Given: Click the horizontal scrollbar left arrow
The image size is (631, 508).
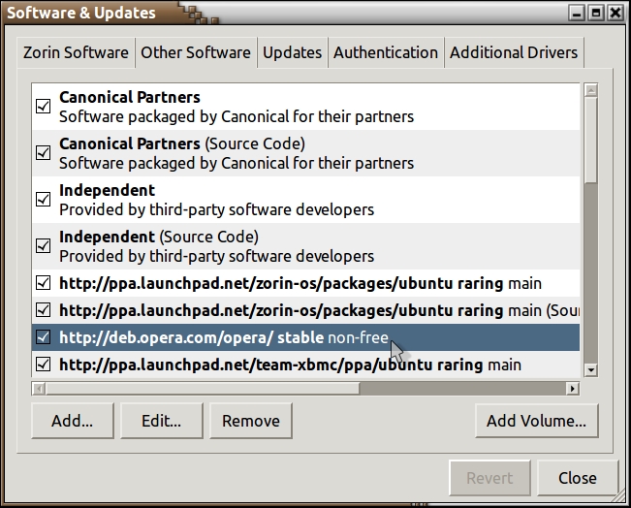Looking at the screenshot, I should [x=39, y=389].
